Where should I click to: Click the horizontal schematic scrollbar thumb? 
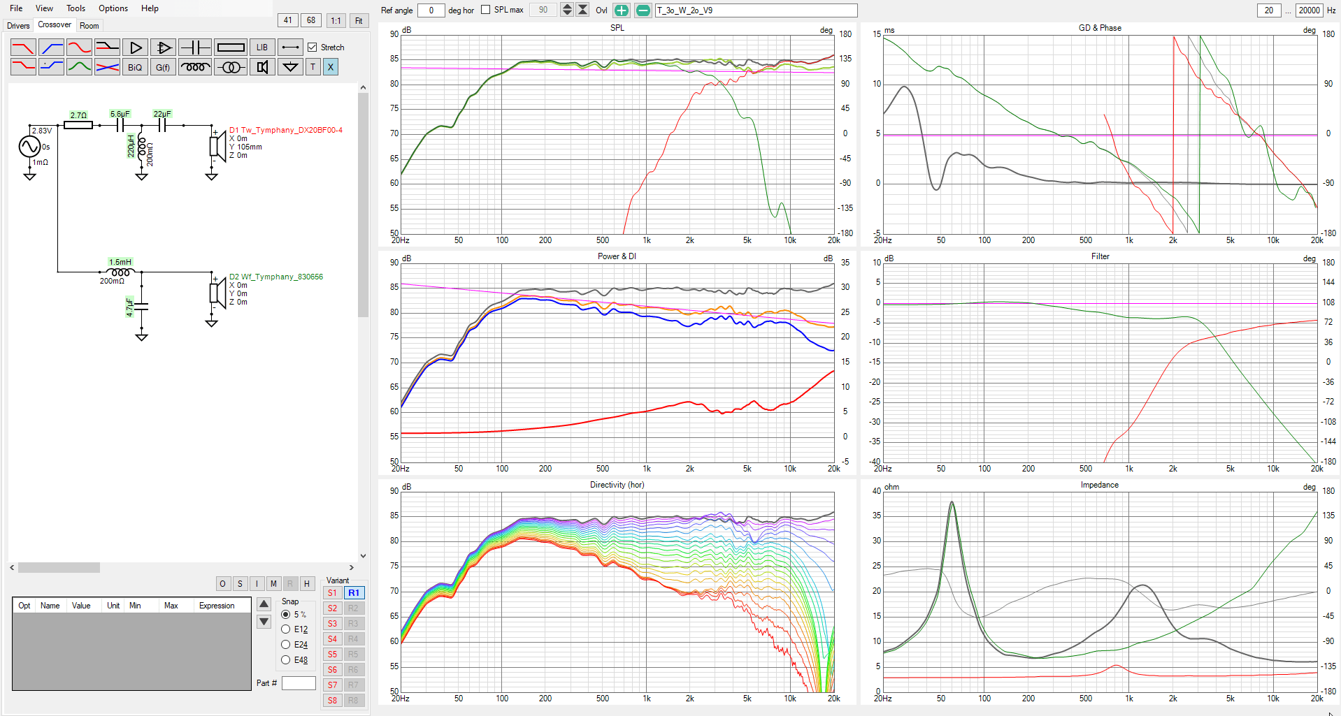pos(59,568)
